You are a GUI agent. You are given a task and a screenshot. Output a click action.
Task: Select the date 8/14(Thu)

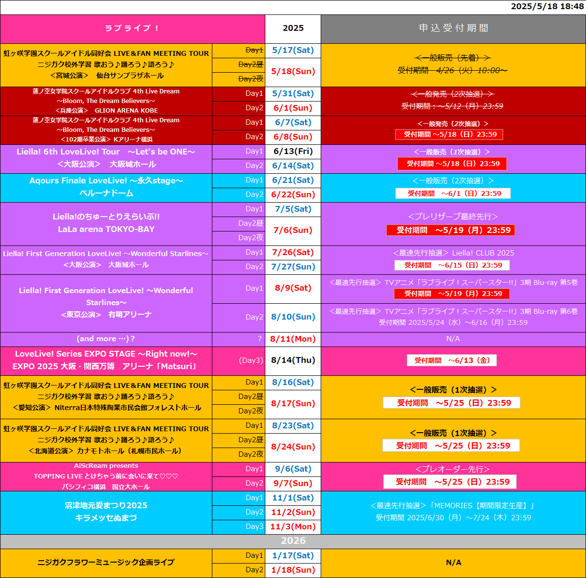293,361
